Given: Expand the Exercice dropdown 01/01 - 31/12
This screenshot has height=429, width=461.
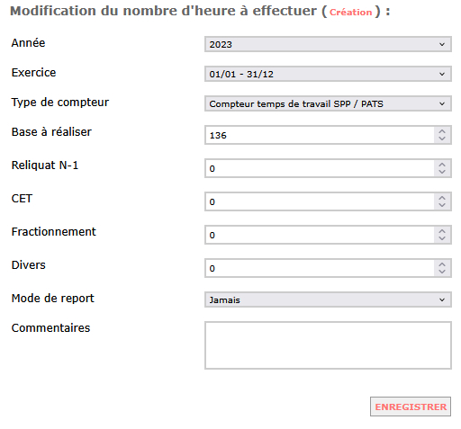Looking at the screenshot, I should tap(328, 74).
